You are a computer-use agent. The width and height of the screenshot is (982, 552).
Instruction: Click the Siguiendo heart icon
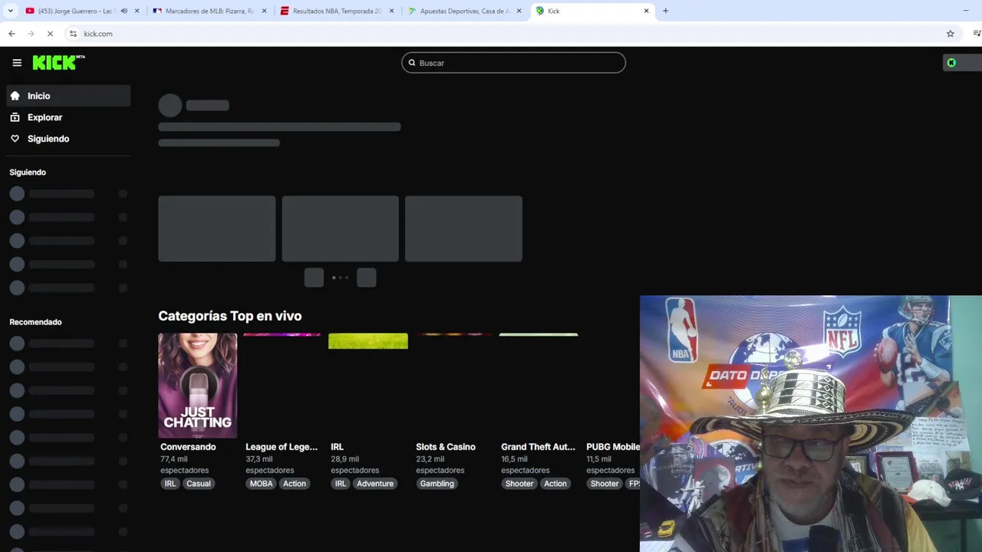point(15,139)
